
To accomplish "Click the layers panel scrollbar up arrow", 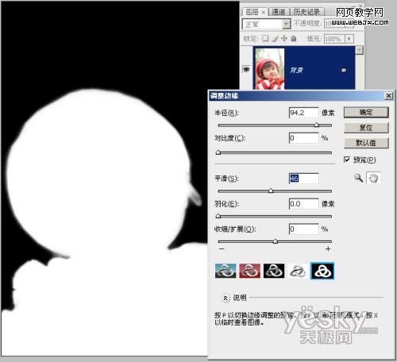I will [x=359, y=50].
